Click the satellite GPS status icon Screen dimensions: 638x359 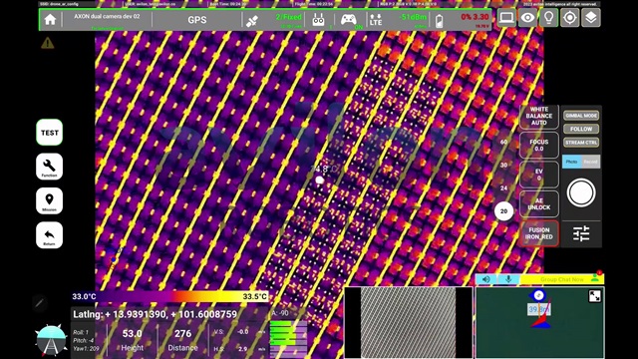tap(252, 20)
